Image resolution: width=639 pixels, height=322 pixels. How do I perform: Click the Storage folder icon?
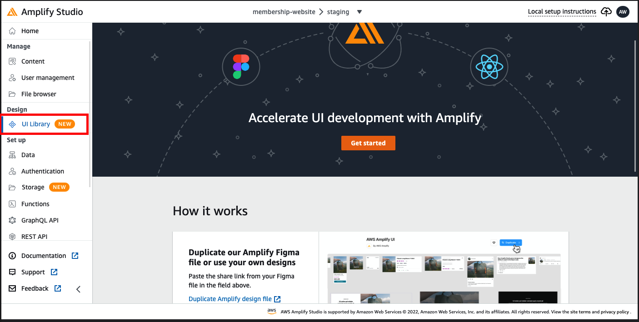pos(12,187)
